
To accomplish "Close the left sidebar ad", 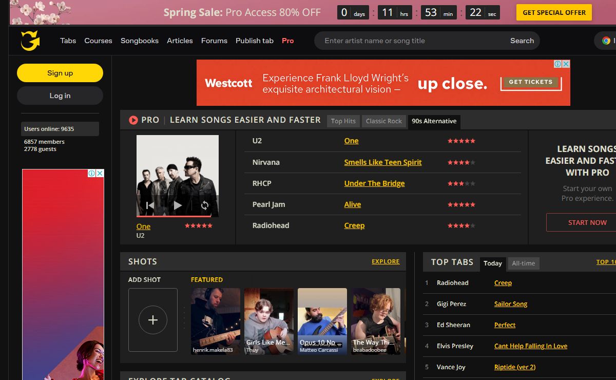I will (x=100, y=174).
